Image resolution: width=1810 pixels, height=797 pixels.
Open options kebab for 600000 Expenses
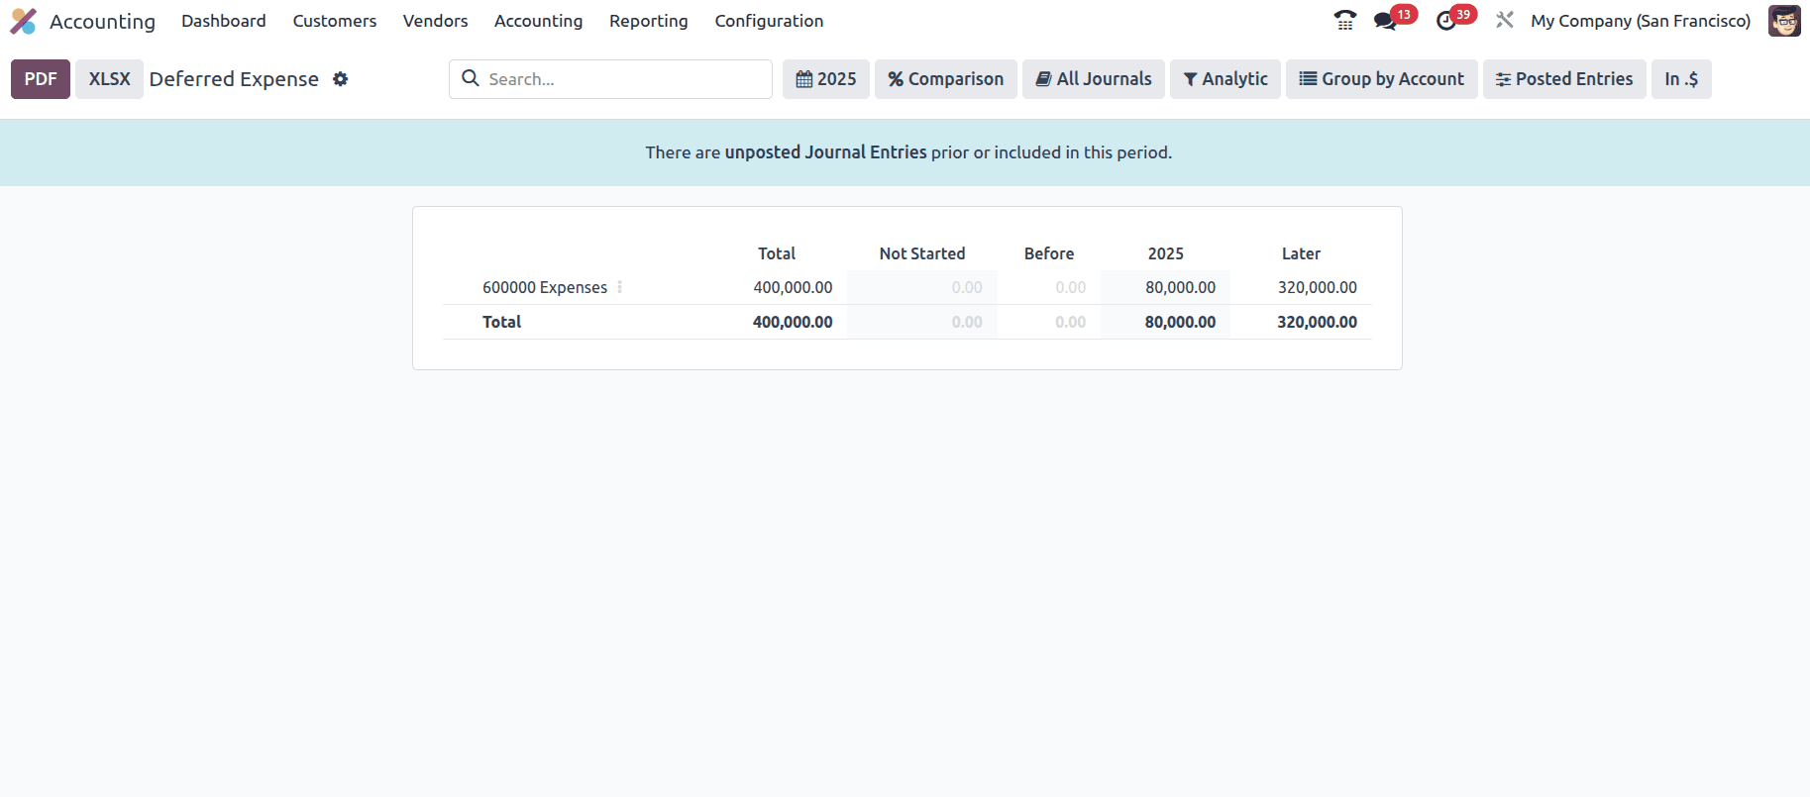tap(620, 287)
